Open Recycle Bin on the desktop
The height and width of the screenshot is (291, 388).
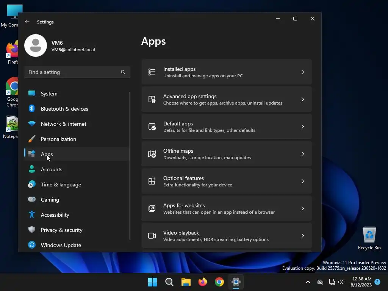(369, 239)
